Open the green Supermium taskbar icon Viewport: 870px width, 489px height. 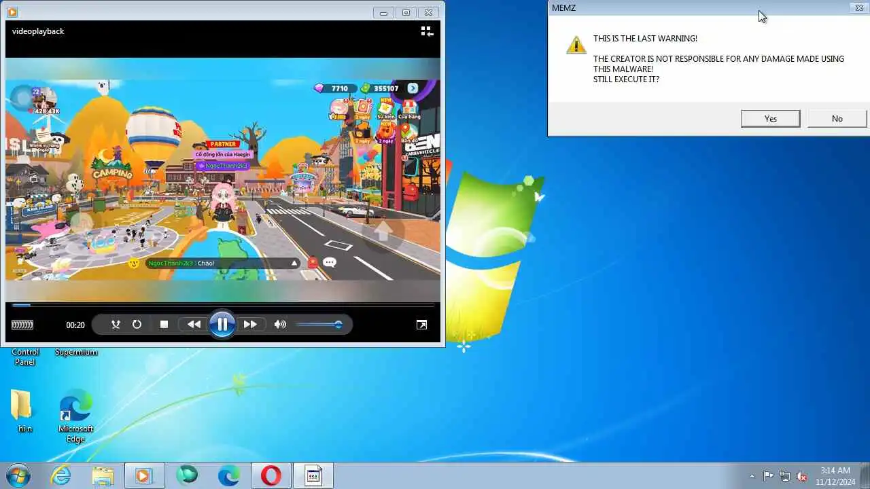click(187, 475)
